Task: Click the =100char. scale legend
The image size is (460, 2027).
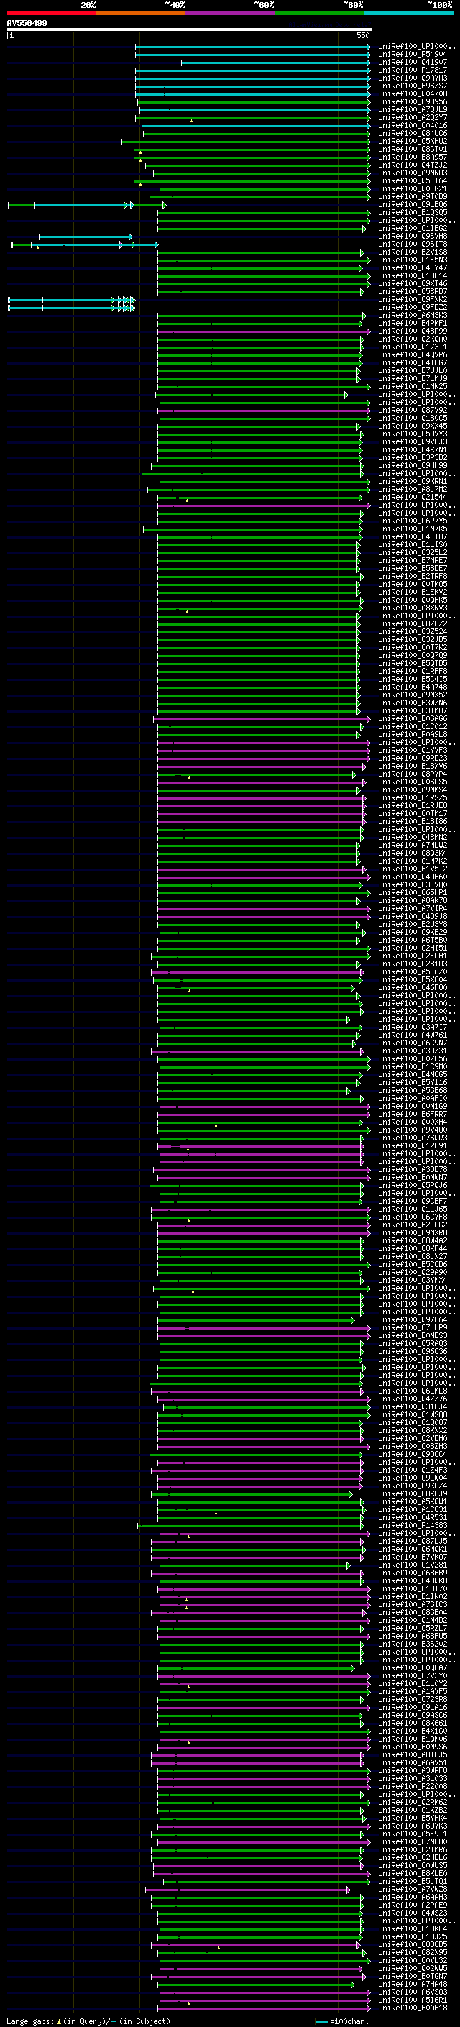Action: (341, 2021)
